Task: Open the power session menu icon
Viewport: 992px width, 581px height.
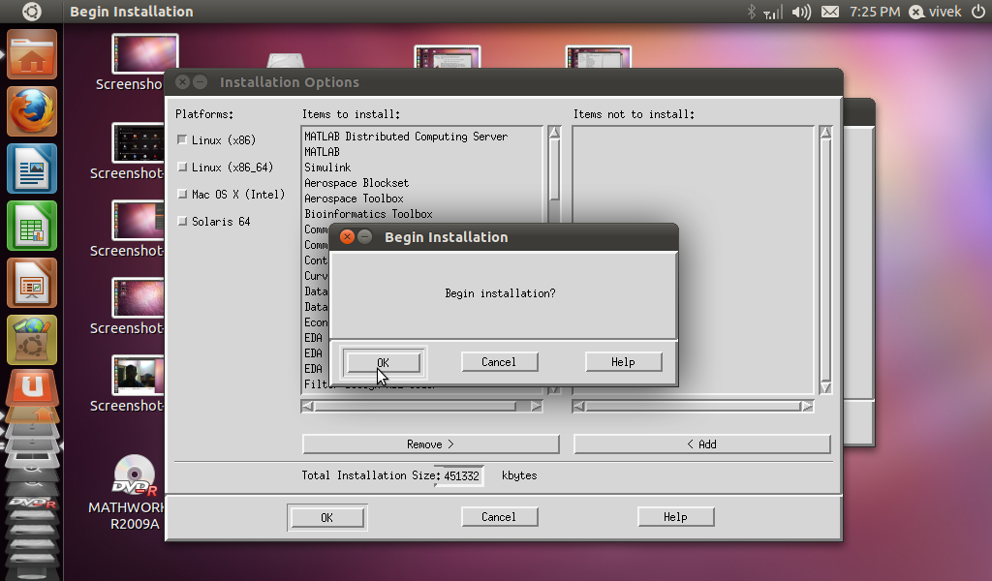Action: (x=977, y=12)
